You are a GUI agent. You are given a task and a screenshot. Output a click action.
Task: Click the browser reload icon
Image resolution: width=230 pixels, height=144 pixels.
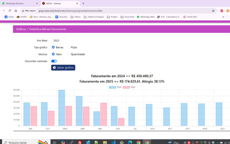coord(9,11)
